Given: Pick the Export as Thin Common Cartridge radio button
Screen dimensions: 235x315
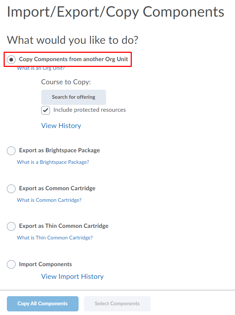Looking at the screenshot, I should click(x=11, y=226).
